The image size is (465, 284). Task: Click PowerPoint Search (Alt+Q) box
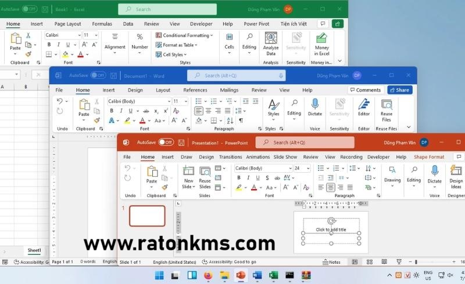305,143
